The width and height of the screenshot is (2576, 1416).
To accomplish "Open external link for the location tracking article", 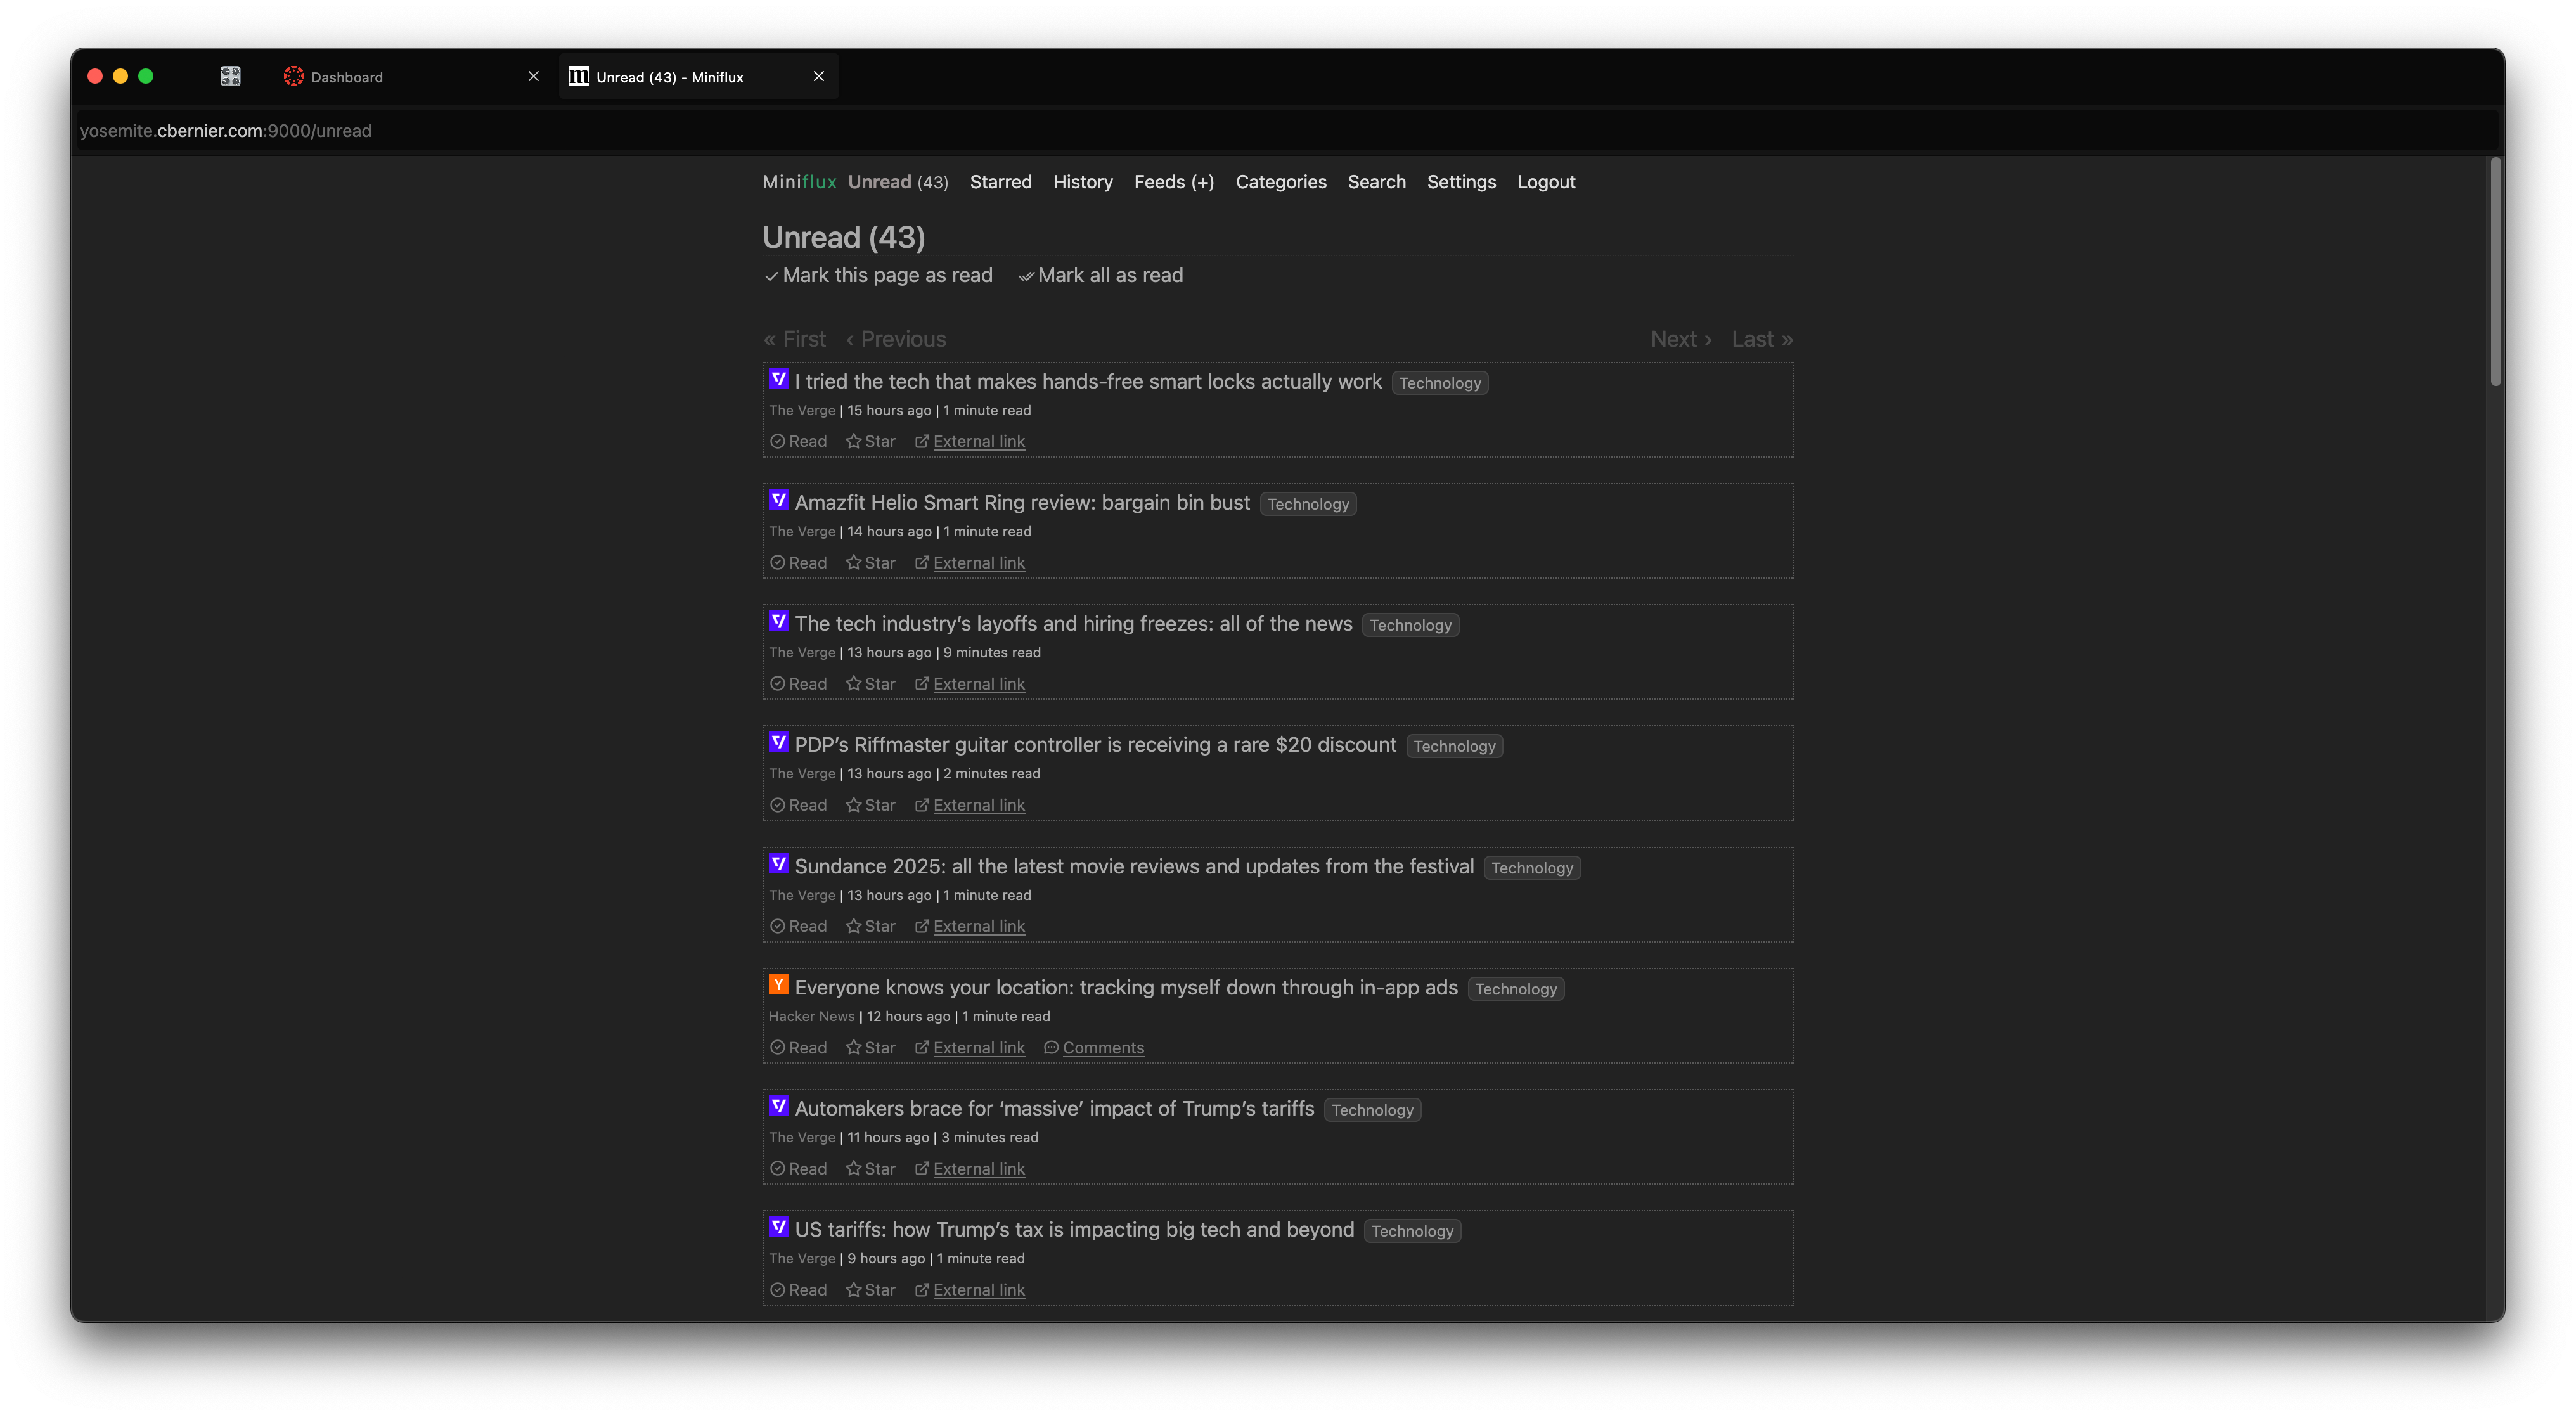I will [x=970, y=1048].
